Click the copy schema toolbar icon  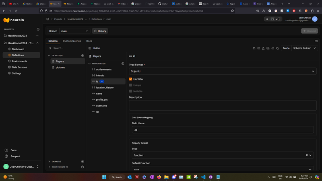[x=277, y=48]
